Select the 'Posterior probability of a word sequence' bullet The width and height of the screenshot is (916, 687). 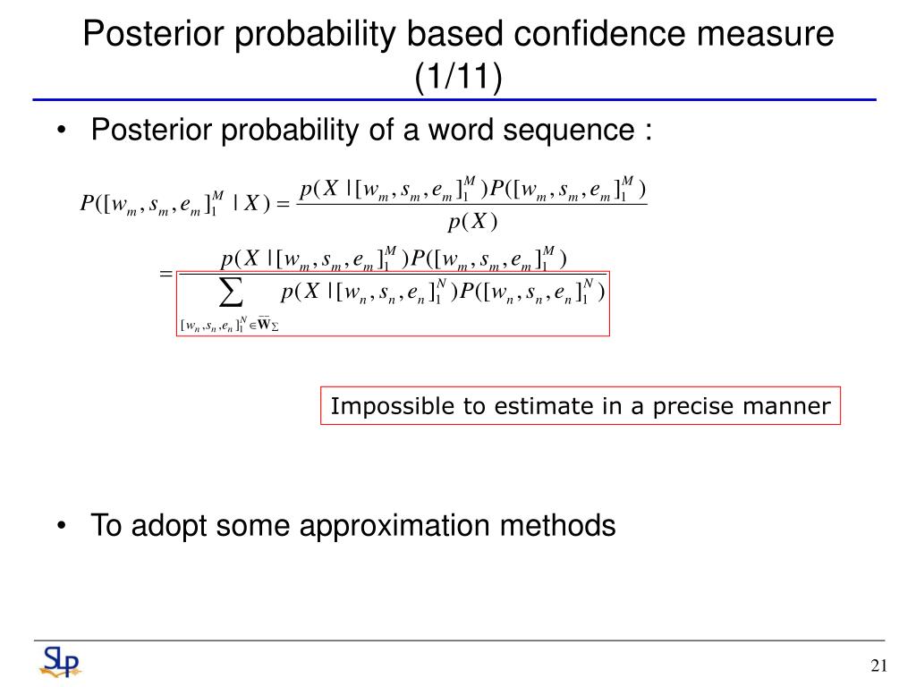click(371, 129)
